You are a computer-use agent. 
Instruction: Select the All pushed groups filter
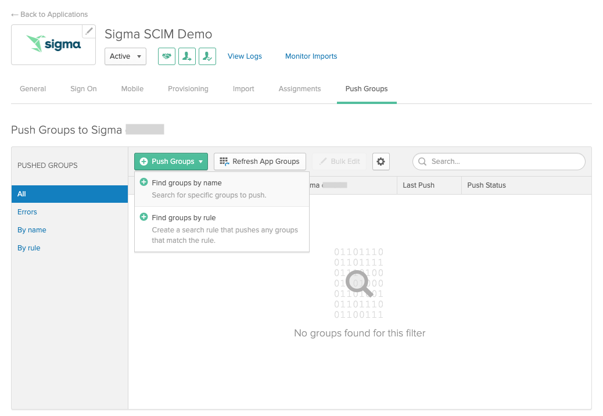[x=70, y=194]
